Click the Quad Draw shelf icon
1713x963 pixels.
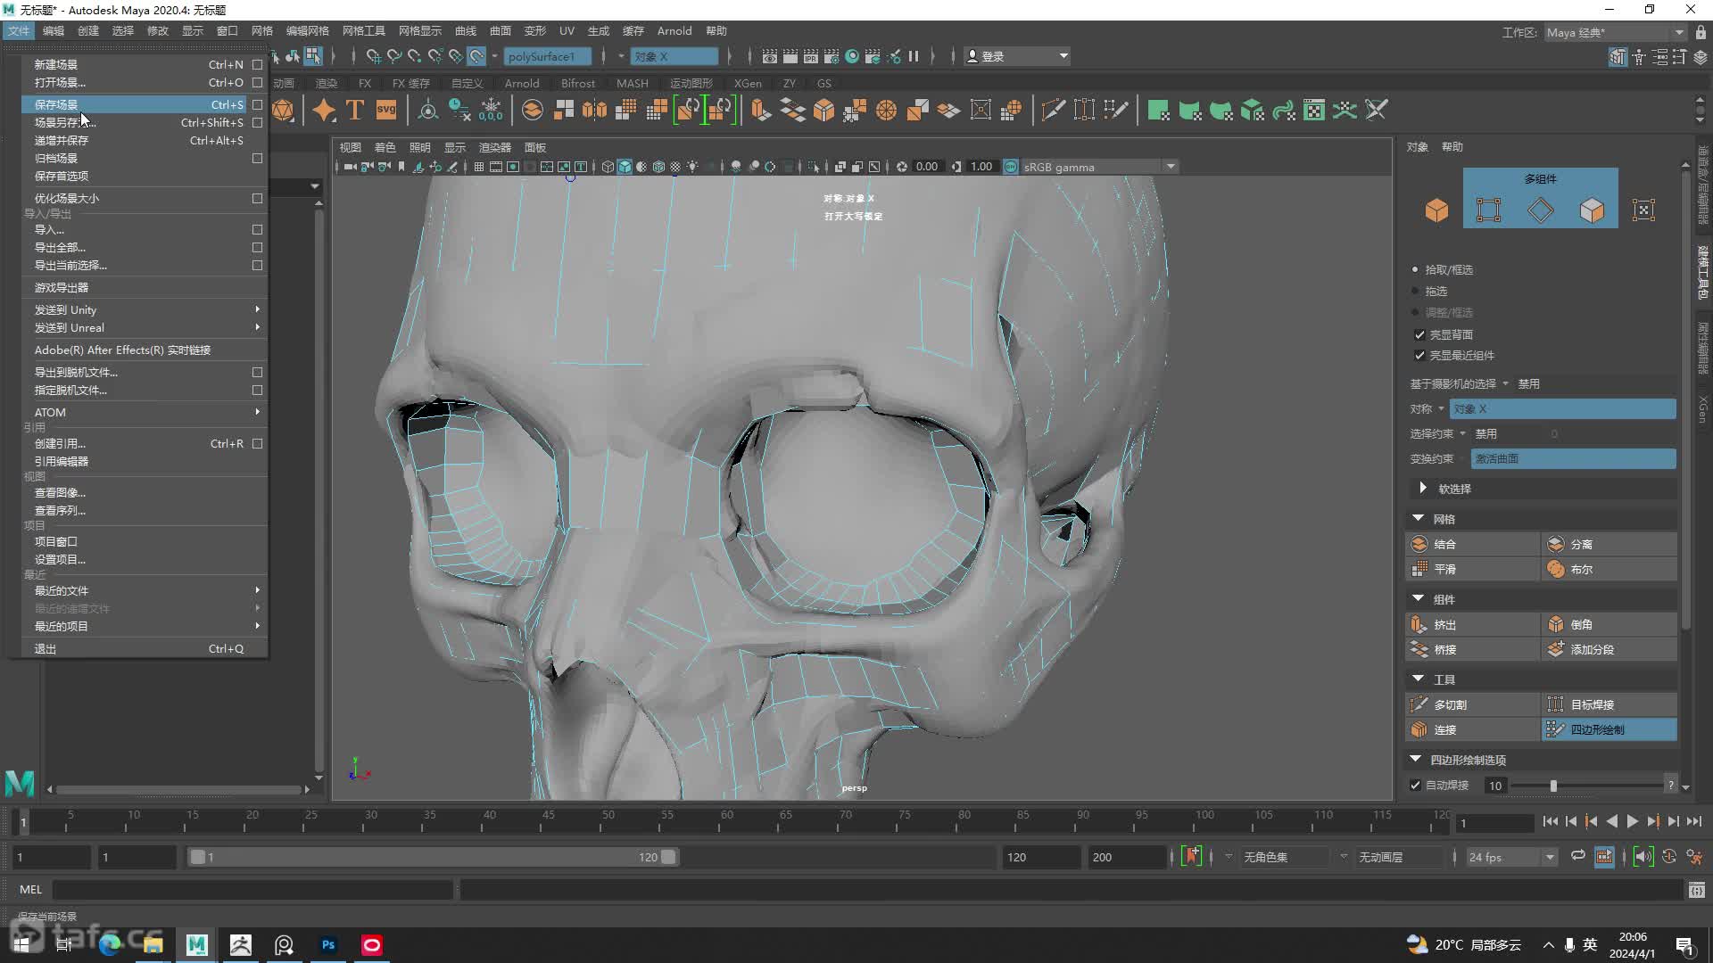pos(1115,110)
